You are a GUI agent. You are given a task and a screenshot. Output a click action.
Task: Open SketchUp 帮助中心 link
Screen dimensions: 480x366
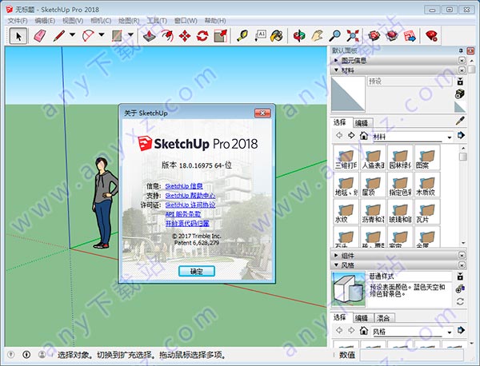click(x=190, y=195)
